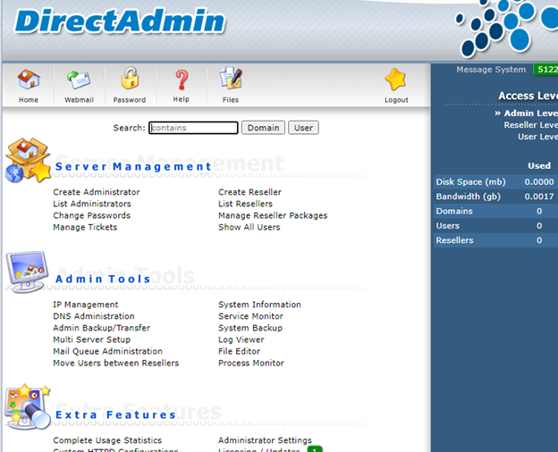Open Show All Users link

click(249, 227)
